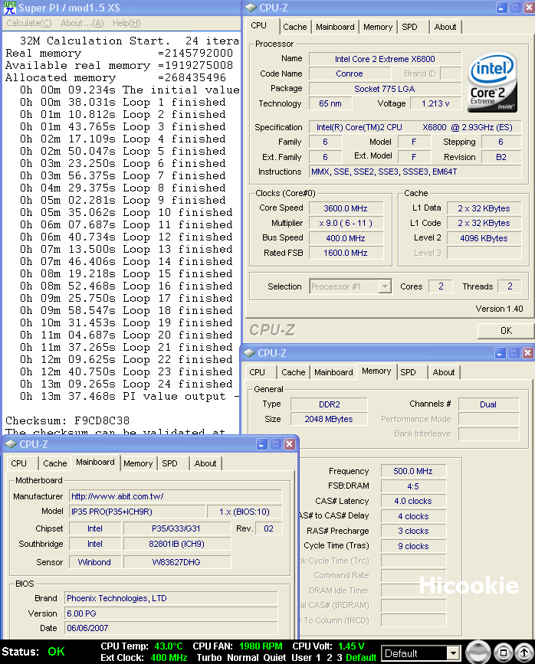Viewport: 535px width, 664px height.
Task: Click the Intel Core 2 Extreme logo
Action: pos(492,82)
